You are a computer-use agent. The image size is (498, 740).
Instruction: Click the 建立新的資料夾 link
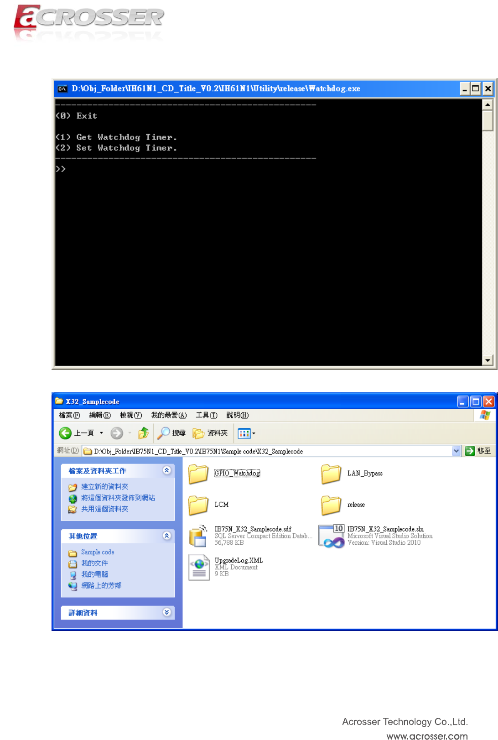104,487
